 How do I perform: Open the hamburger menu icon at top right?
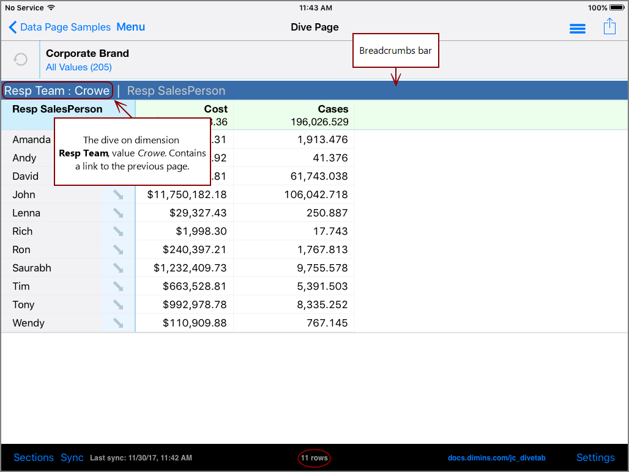click(577, 28)
